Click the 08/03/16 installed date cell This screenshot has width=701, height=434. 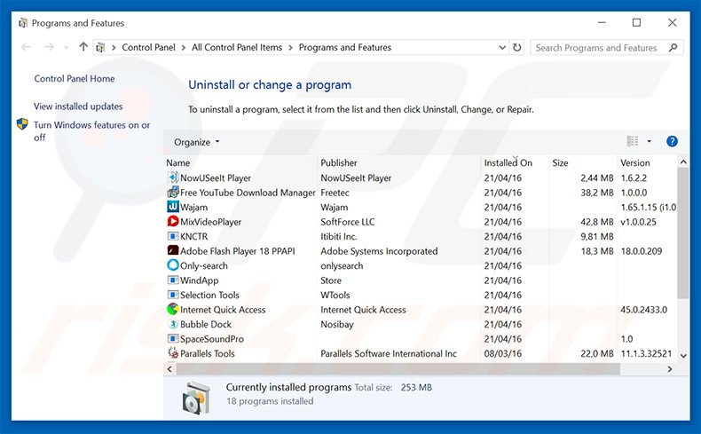tap(502, 353)
